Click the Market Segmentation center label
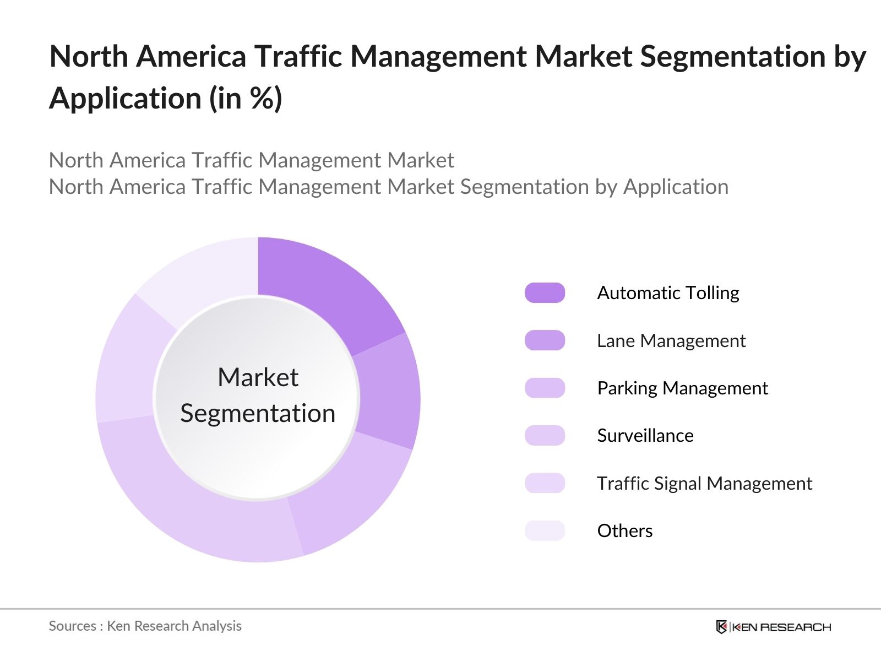The height and width of the screenshot is (661, 881). 258,394
